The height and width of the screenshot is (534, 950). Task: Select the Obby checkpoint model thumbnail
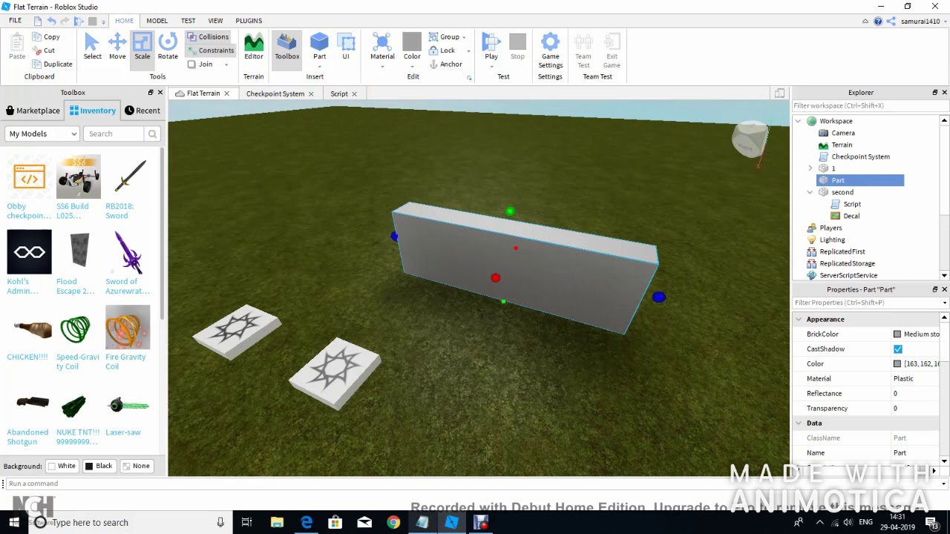[29, 177]
